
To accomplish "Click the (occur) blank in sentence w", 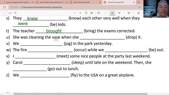I will (x=50, y=50).
